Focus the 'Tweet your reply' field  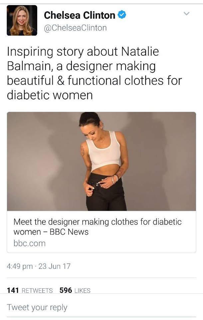click(102, 307)
